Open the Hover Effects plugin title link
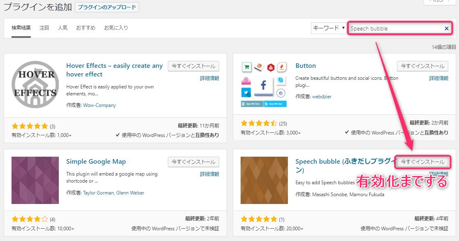 pyautogui.click(x=114, y=70)
